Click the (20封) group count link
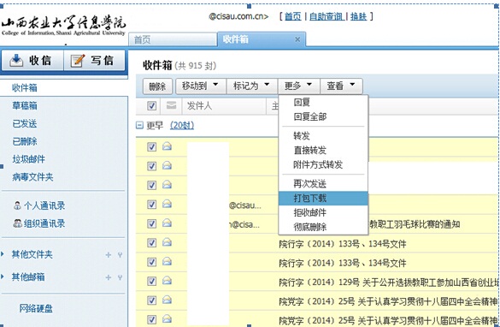 [182, 125]
